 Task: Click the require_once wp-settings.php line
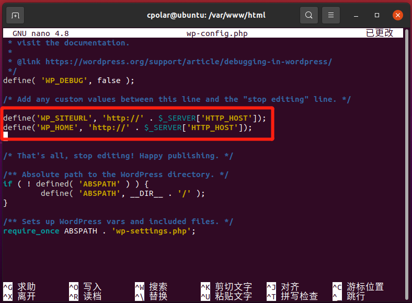tap(99, 231)
